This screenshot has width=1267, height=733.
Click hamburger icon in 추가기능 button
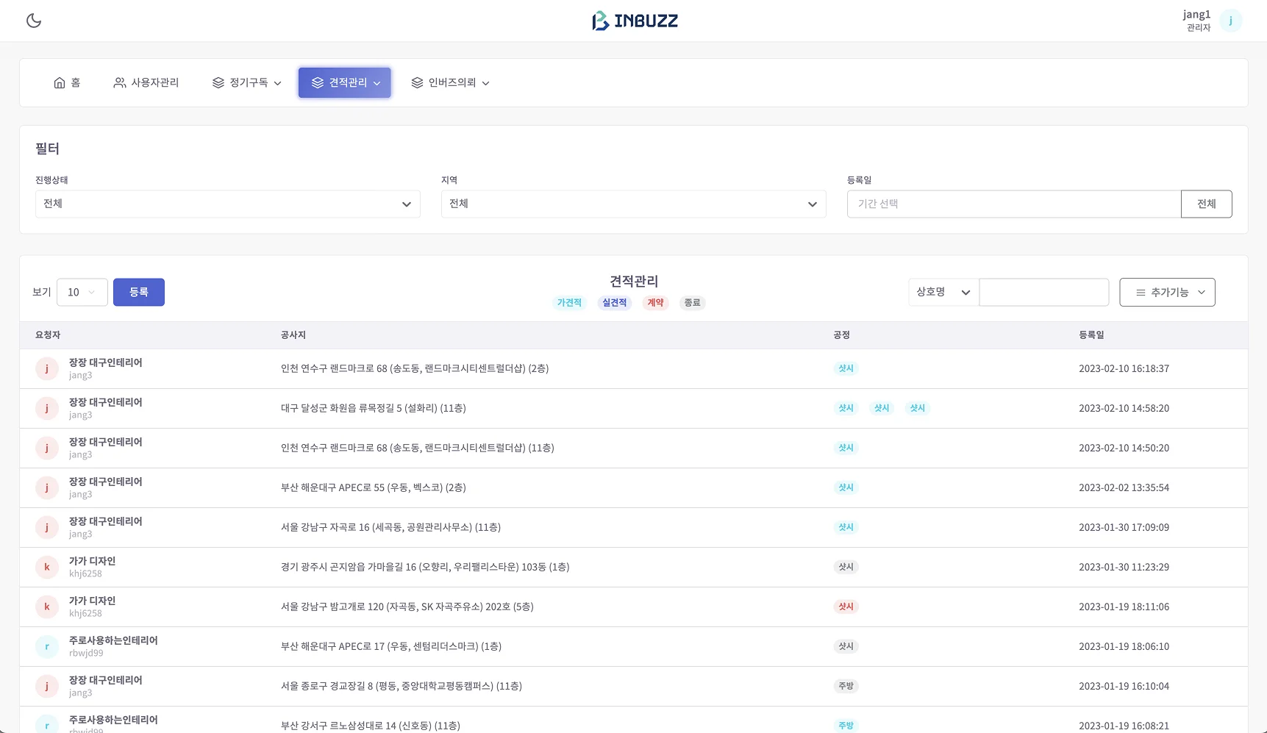tap(1141, 293)
